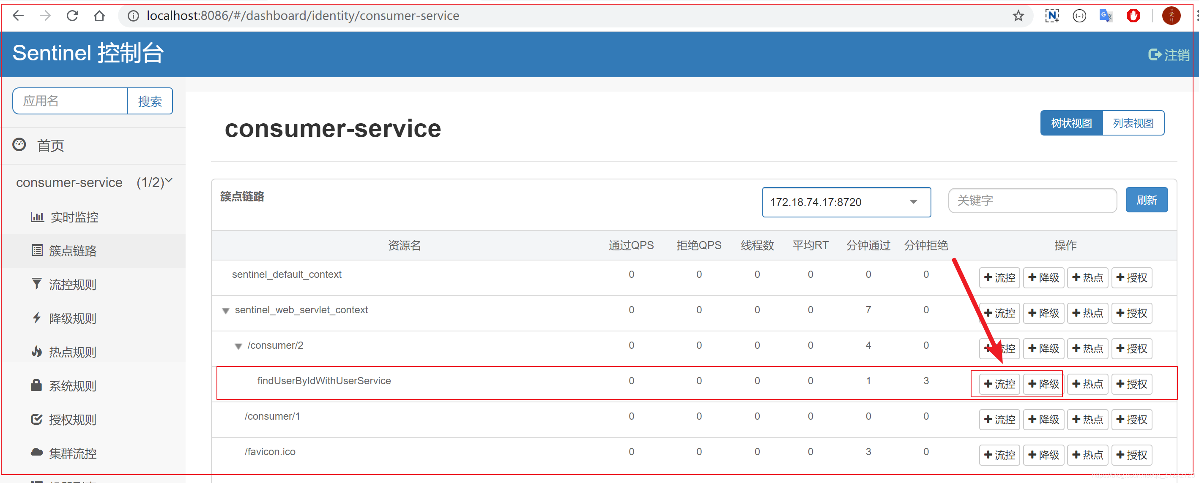
Task: Open 首页 in the sidebar
Action: (x=50, y=146)
